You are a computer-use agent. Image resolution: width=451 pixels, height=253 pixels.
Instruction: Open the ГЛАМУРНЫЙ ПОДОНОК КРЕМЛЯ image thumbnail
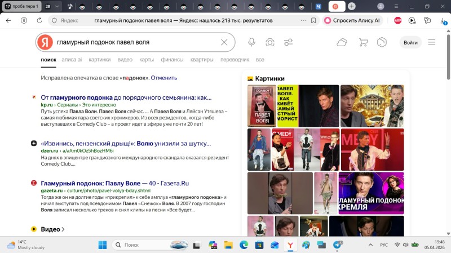[x=370, y=193]
